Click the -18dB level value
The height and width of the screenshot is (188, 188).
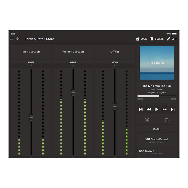[73, 62]
